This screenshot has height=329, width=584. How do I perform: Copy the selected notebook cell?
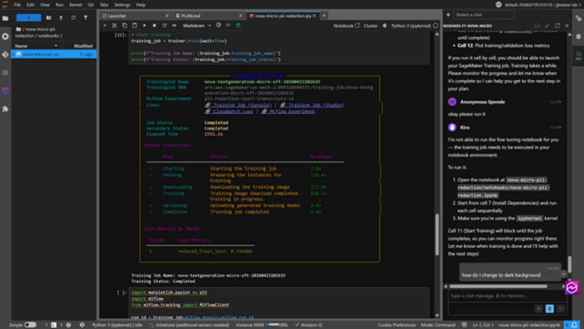[125, 25]
